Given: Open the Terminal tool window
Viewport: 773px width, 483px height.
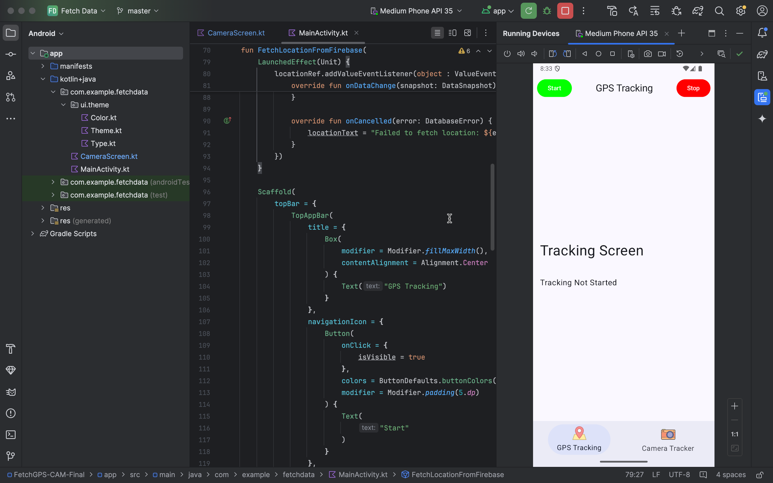Looking at the screenshot, I should tap(10, 435).
